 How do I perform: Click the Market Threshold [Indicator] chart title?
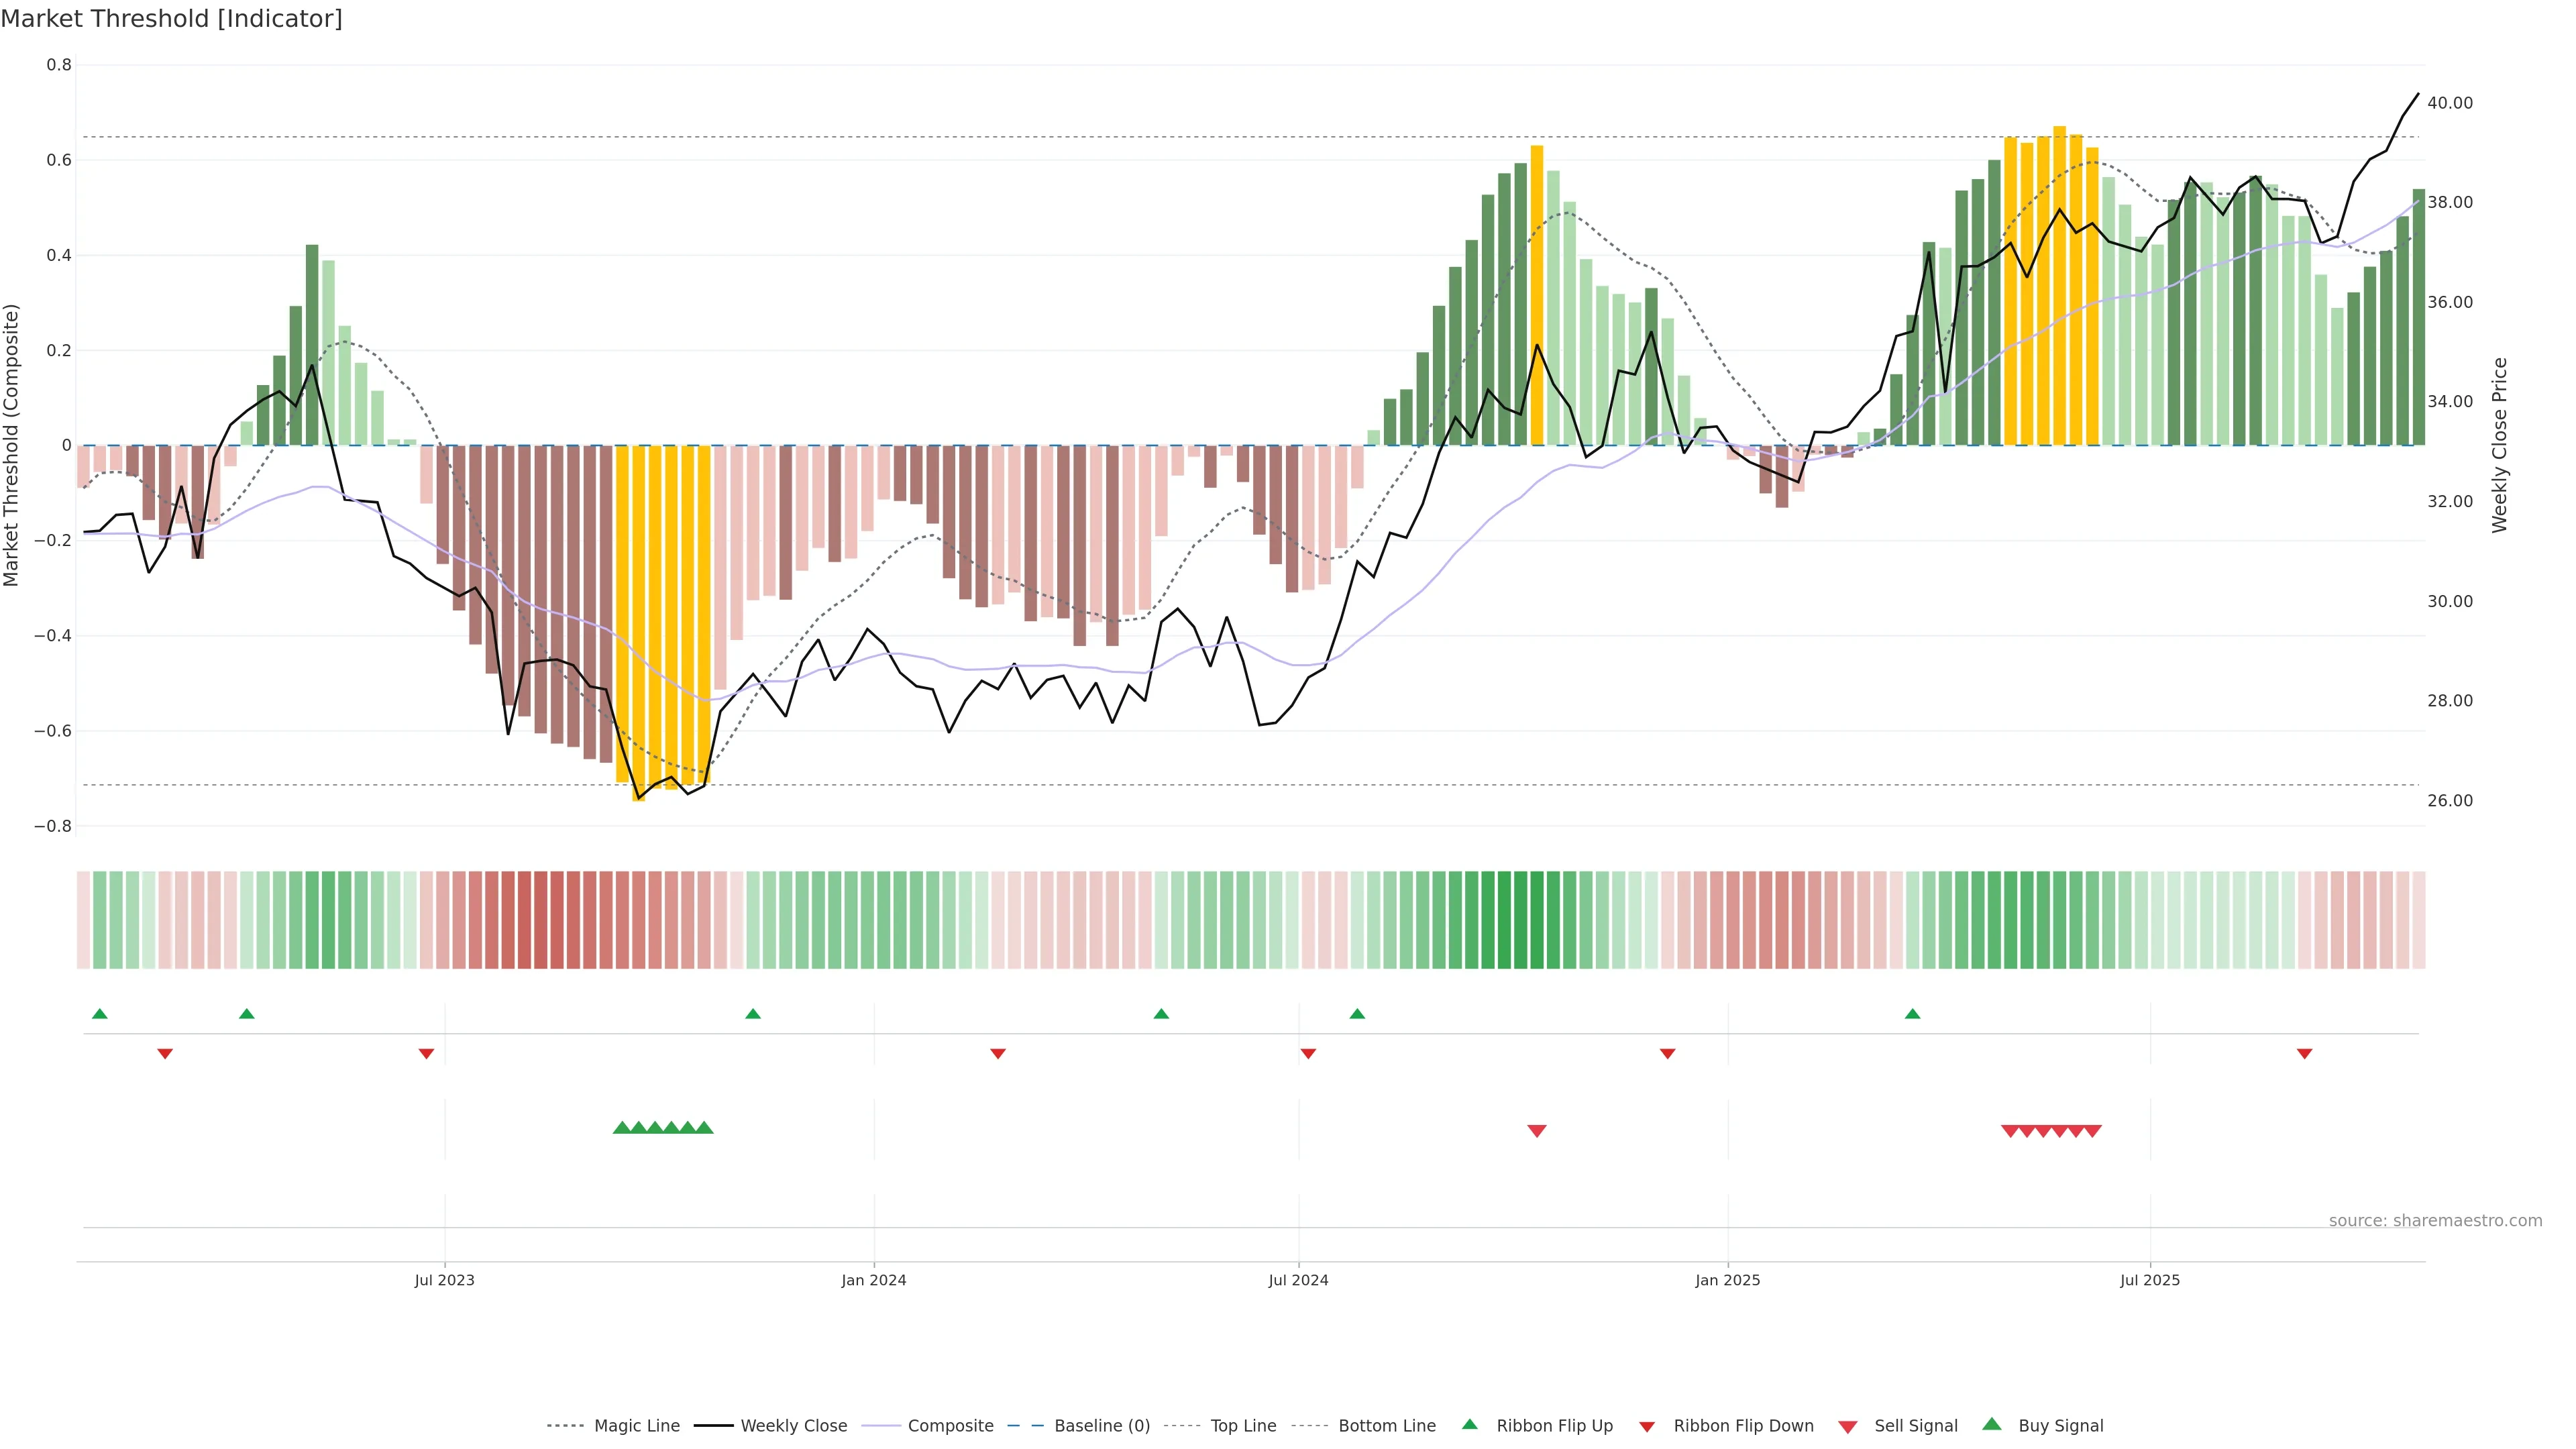[x=172, y=19]
